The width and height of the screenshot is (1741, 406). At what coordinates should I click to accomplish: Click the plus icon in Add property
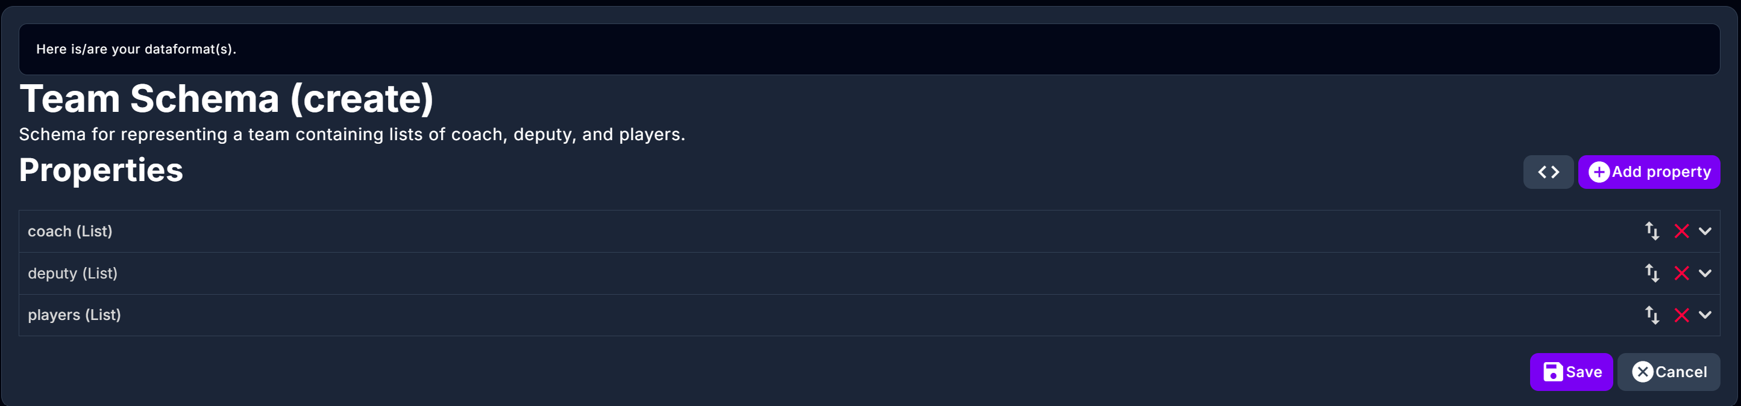tap(1598, 172)
